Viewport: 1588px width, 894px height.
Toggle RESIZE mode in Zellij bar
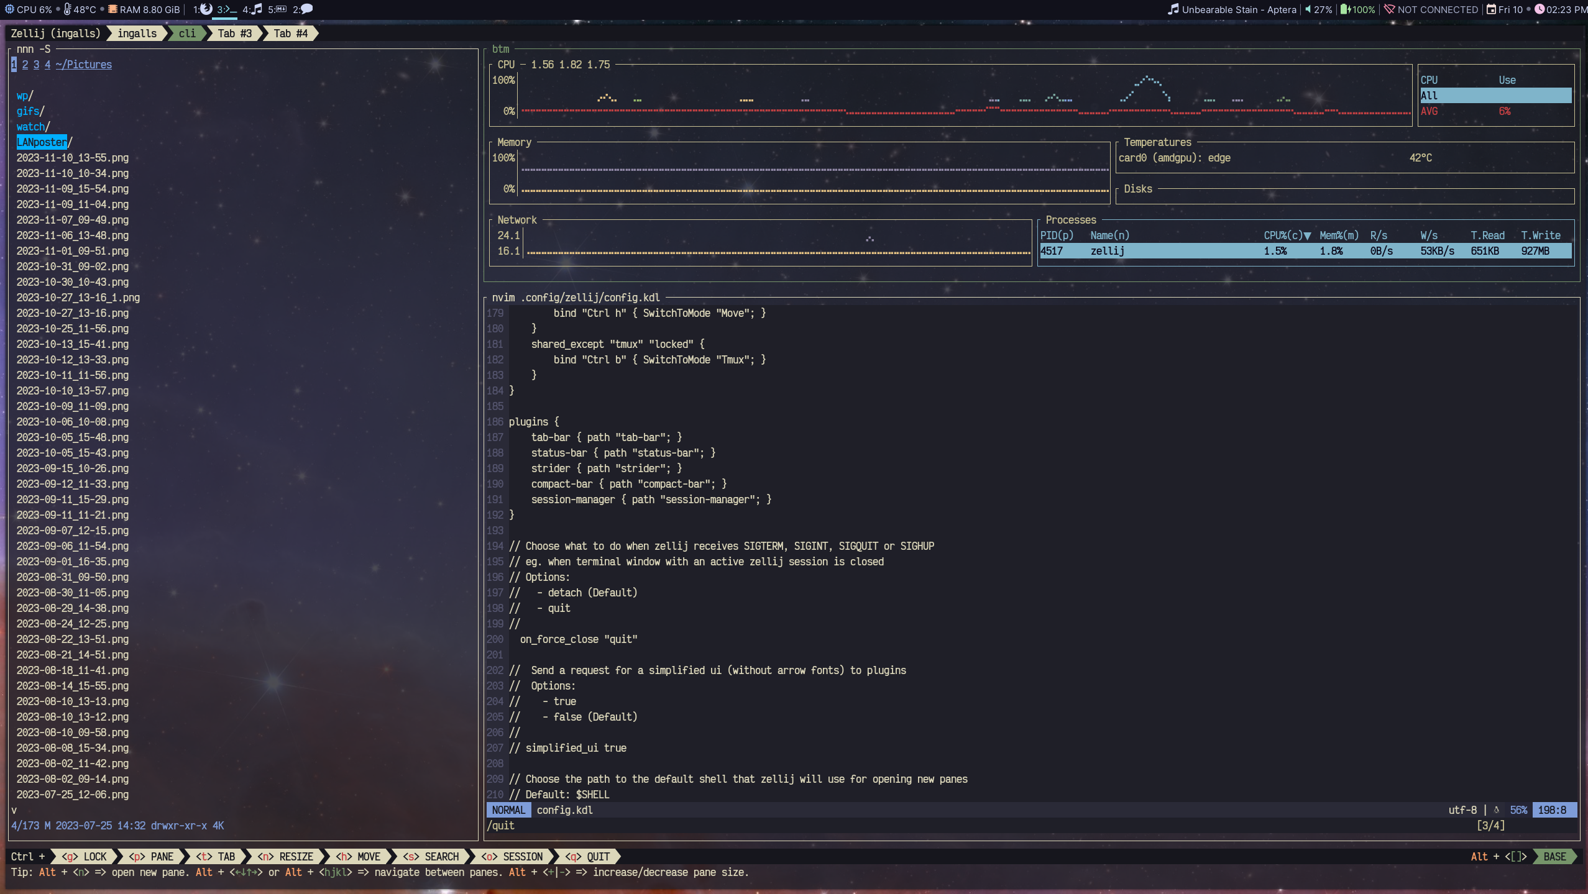pos(285,857)
